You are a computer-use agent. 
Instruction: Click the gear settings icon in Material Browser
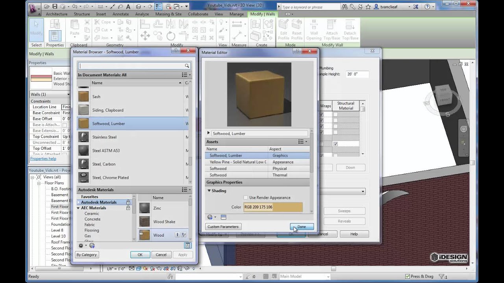(81, 246)
